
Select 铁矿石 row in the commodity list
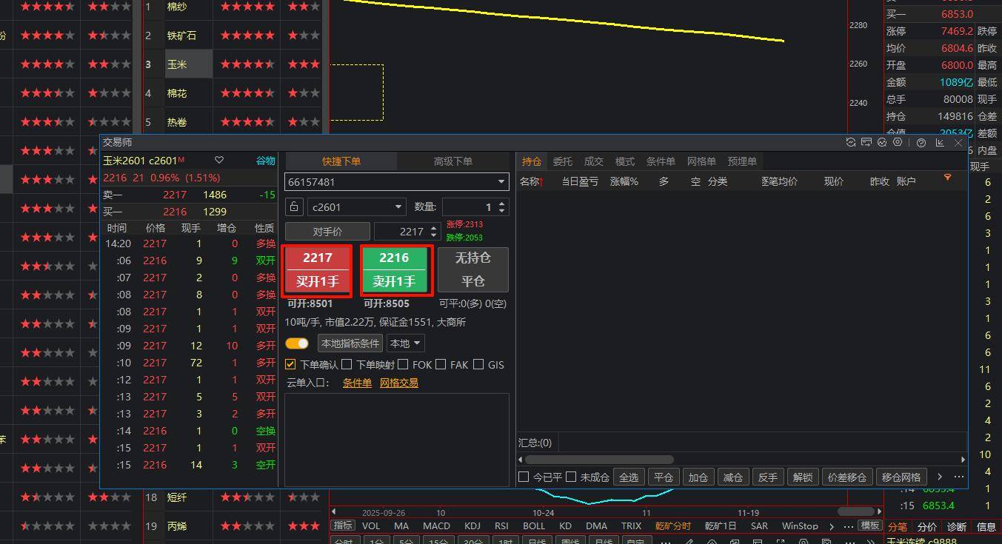coord(181,36)
